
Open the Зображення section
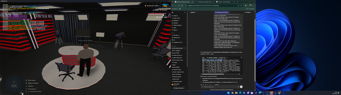point(179,20)
